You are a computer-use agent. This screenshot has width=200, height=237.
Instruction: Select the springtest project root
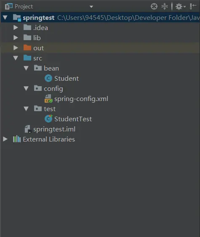pos(39,18)
